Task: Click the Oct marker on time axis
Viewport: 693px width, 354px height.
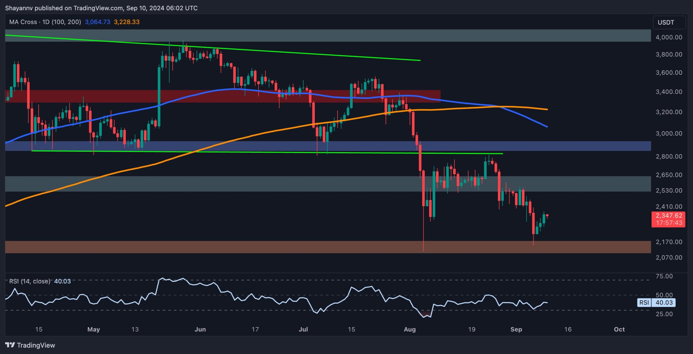Action: click(x=619, y=329)
